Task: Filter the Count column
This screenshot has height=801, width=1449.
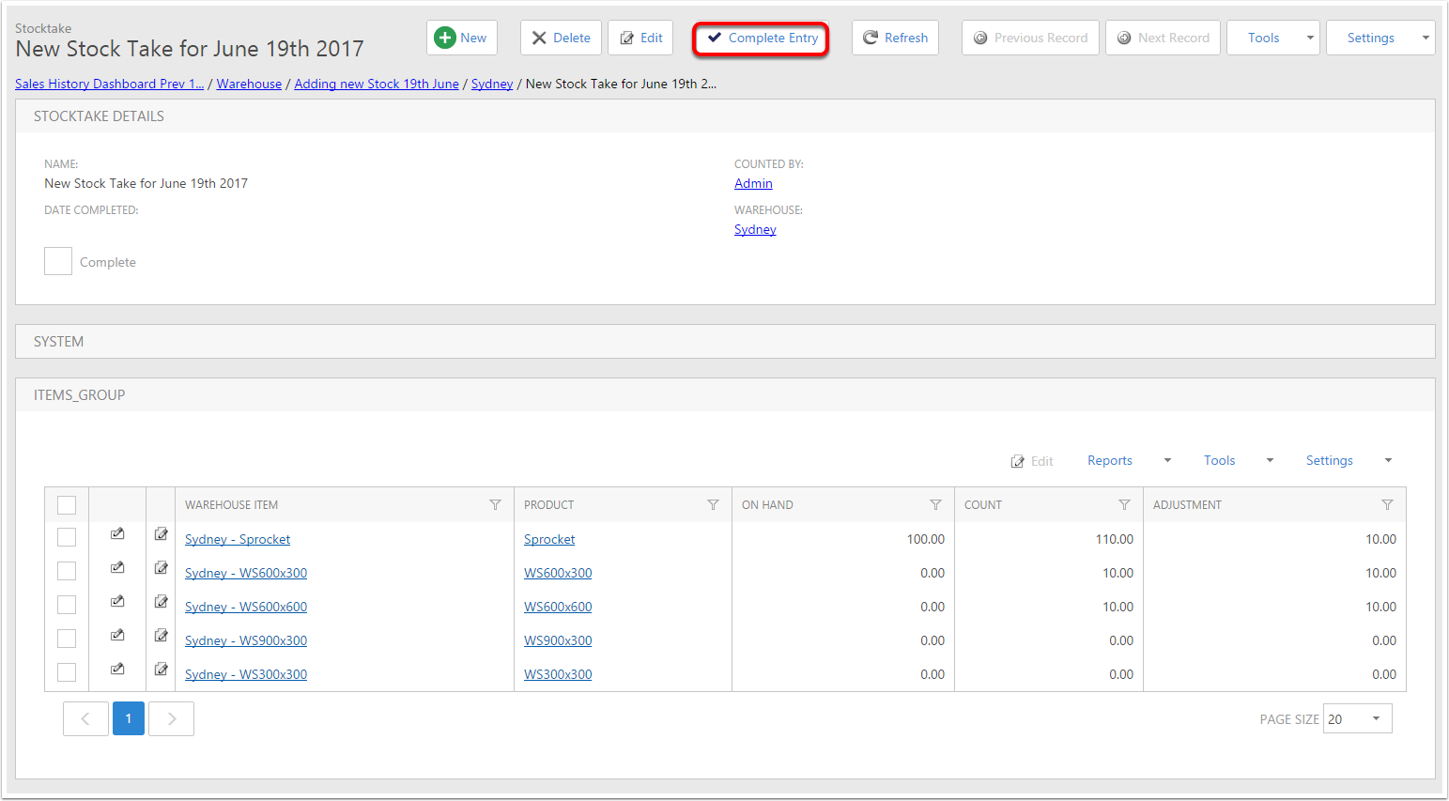Action: click(1125, 505)
